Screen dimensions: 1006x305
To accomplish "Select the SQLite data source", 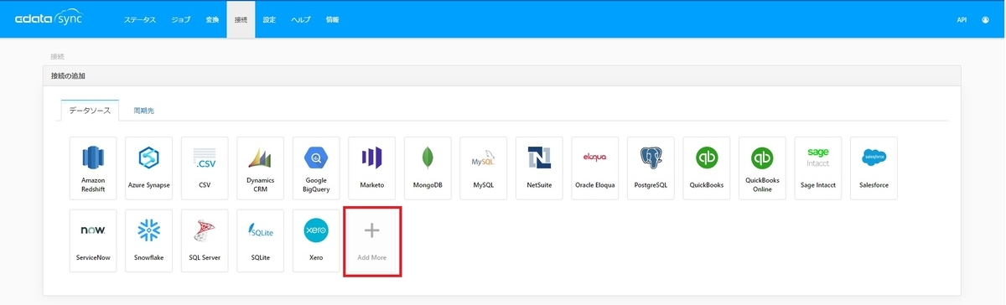I will coord(261,241).
